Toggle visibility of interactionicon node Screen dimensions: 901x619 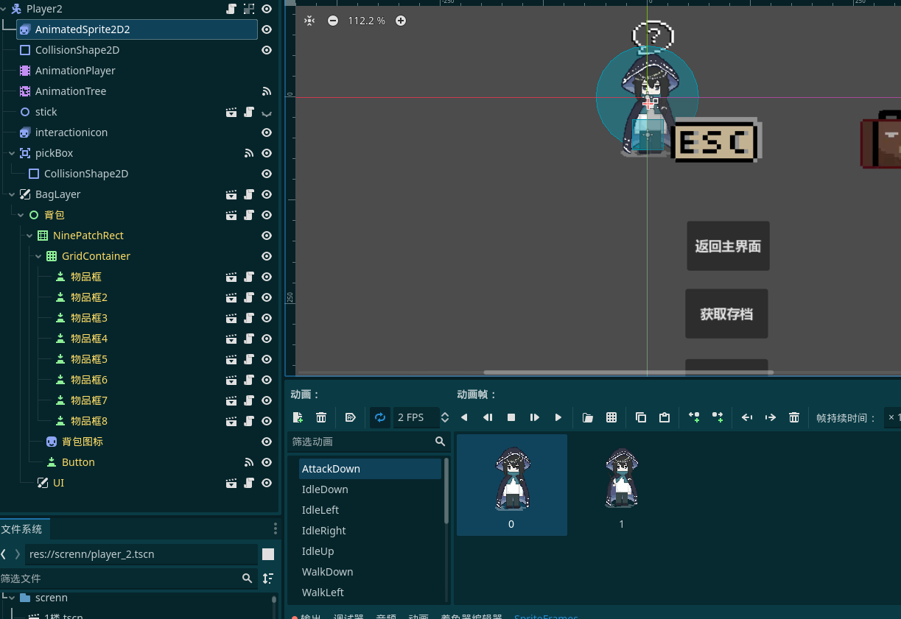pos(267,132)
